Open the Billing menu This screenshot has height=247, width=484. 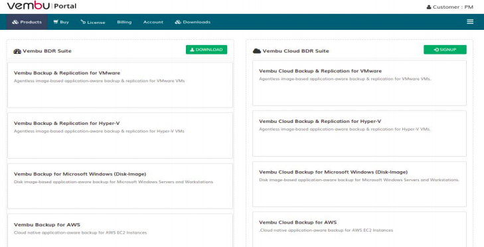click(x=124, y=22)
